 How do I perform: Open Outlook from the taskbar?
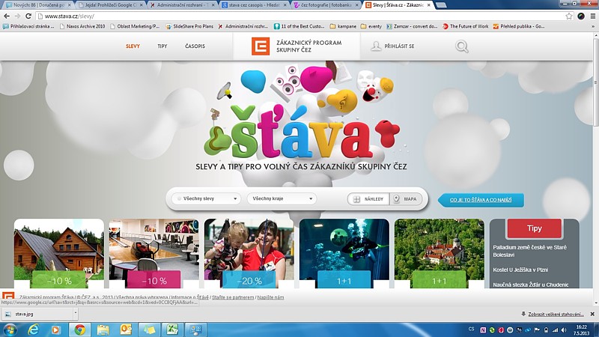126,330
